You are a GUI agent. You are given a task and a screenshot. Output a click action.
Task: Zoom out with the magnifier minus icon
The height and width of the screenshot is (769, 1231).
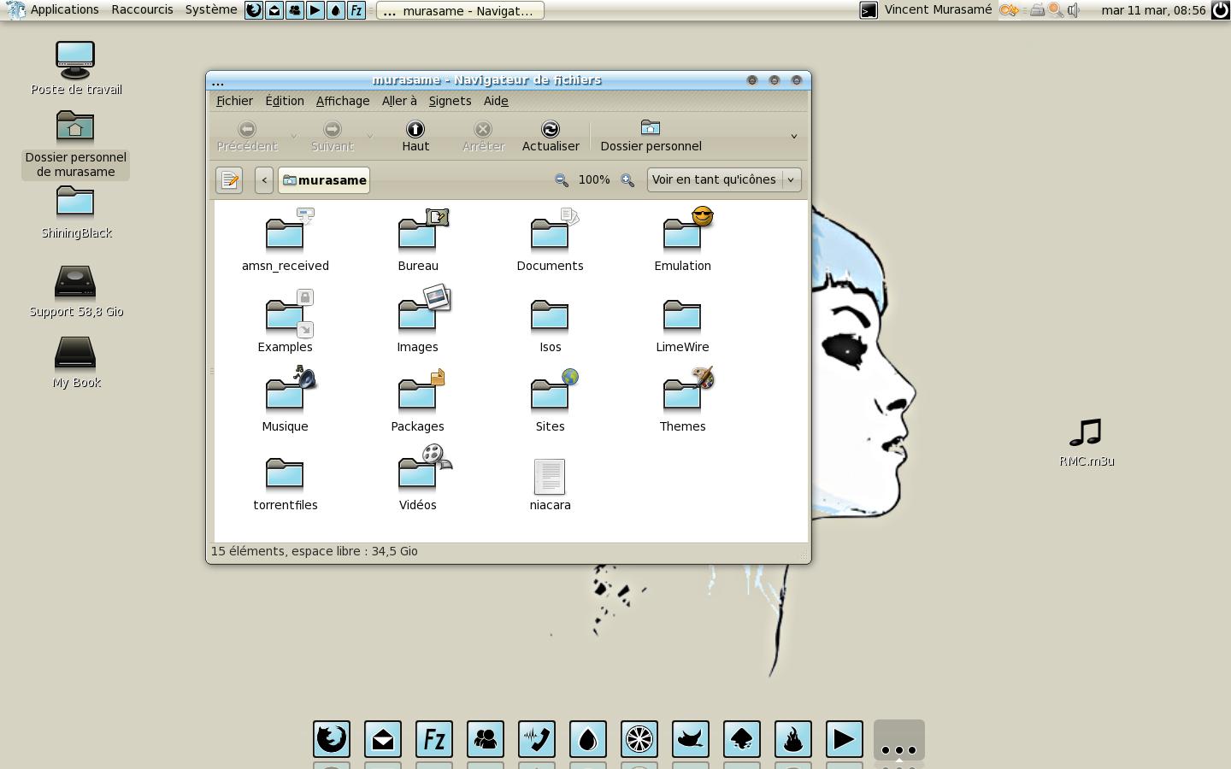pos(561,180)
